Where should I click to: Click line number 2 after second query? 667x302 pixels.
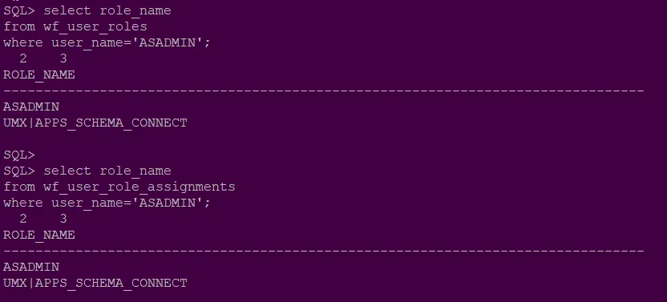coord(23,219)
